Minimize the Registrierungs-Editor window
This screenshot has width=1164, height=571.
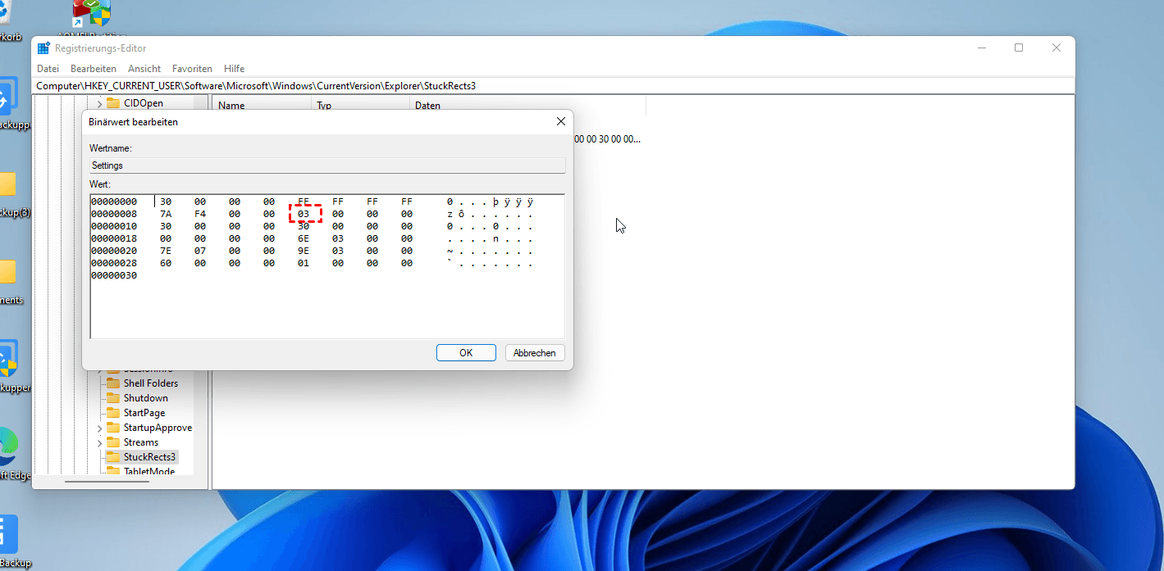pos(982,48)
